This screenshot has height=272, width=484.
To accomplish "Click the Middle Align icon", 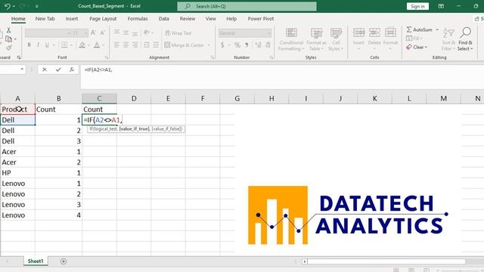I will pyautogui.click(x=126, y=32).
